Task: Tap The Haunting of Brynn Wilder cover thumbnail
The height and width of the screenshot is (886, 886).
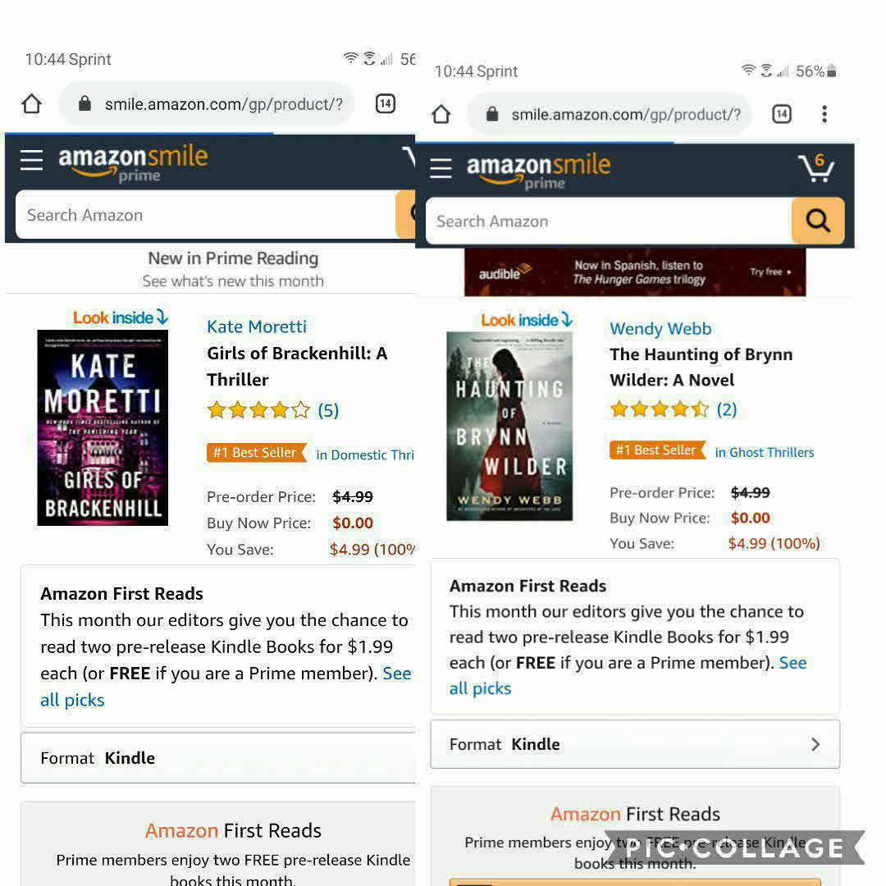Action: coord(509,426)
